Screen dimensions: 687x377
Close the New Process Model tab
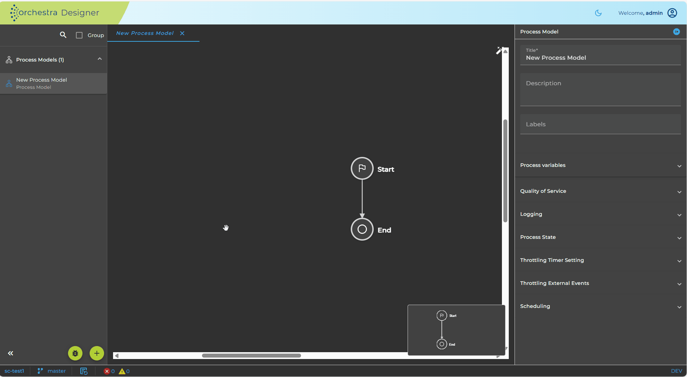[x=182, y=33]
